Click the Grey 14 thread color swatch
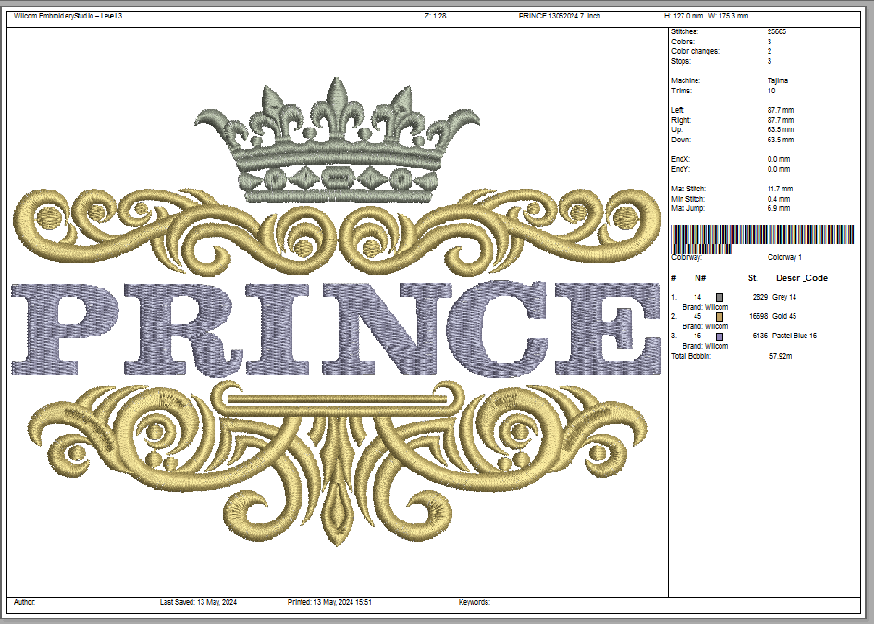 click(x=720, y=297)
